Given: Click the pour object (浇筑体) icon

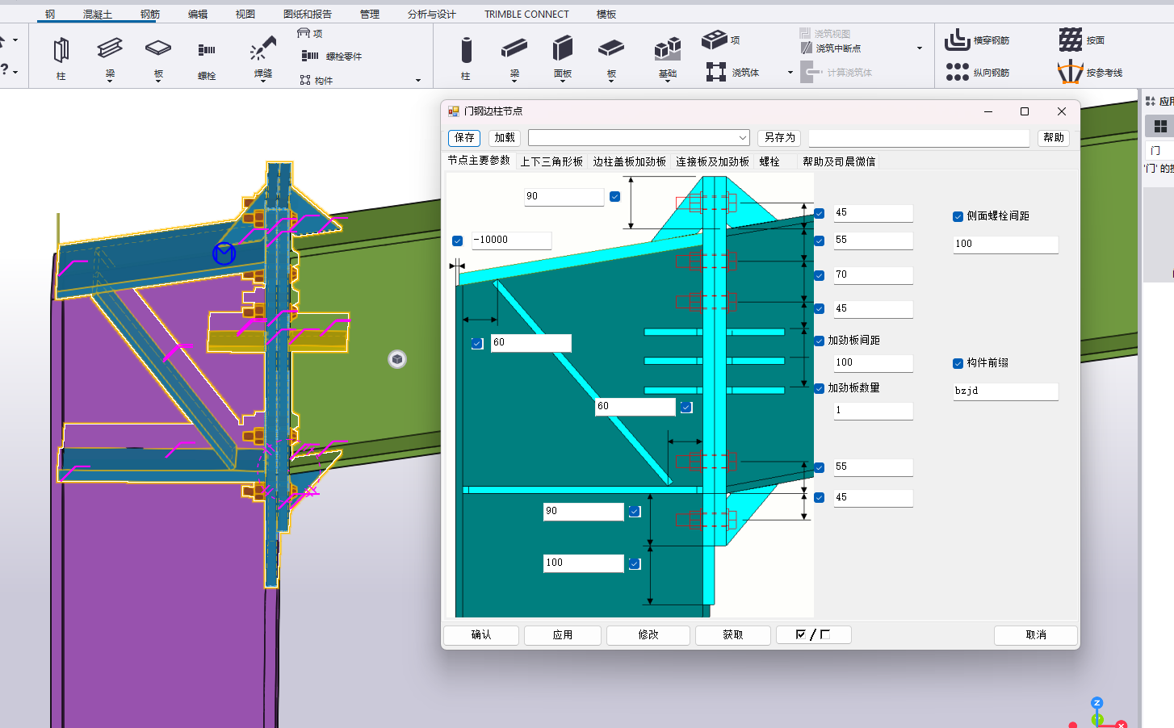Looking at the screenshot, I should pos(716,73).
